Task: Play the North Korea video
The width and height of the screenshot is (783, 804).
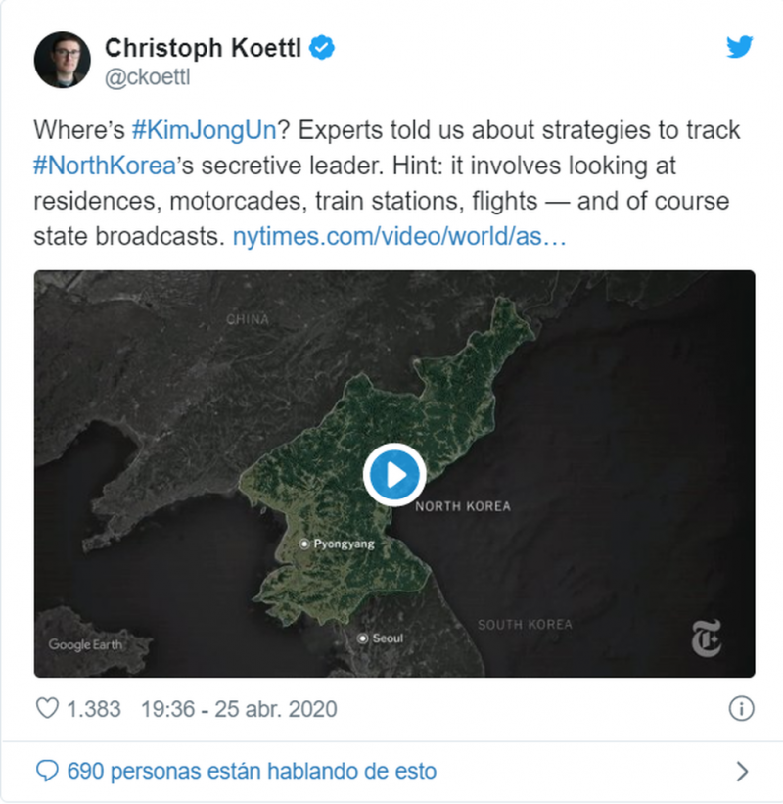Action: [393, 475]
